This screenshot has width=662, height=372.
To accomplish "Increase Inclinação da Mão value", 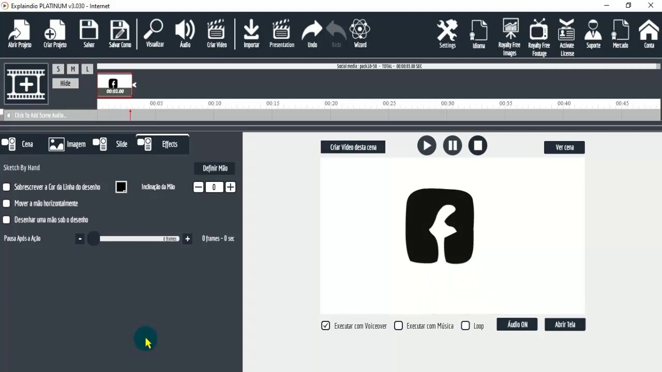I will pos(231,188).
